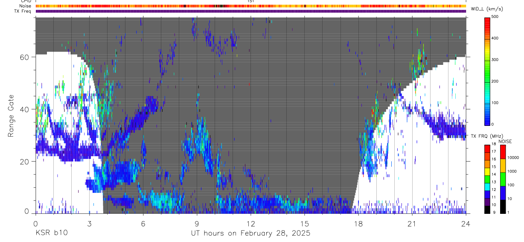Select the 'TX Freq' row label at top
The width and height of the screenshot is (524, 242).
(23, 11)
